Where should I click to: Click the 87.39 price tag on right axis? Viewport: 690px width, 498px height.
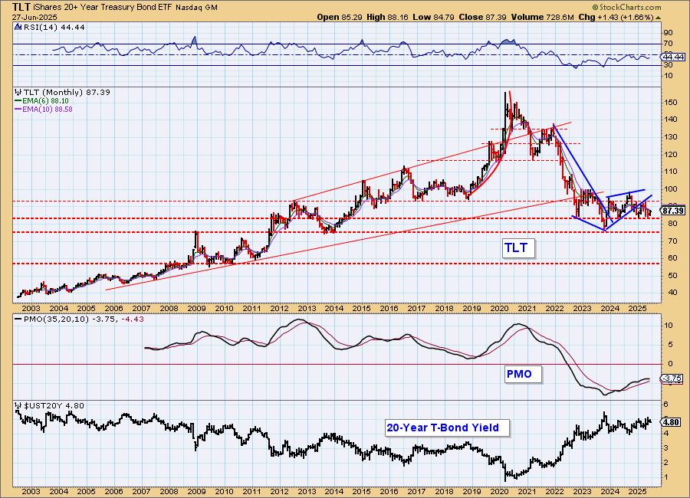click(673, 211)
